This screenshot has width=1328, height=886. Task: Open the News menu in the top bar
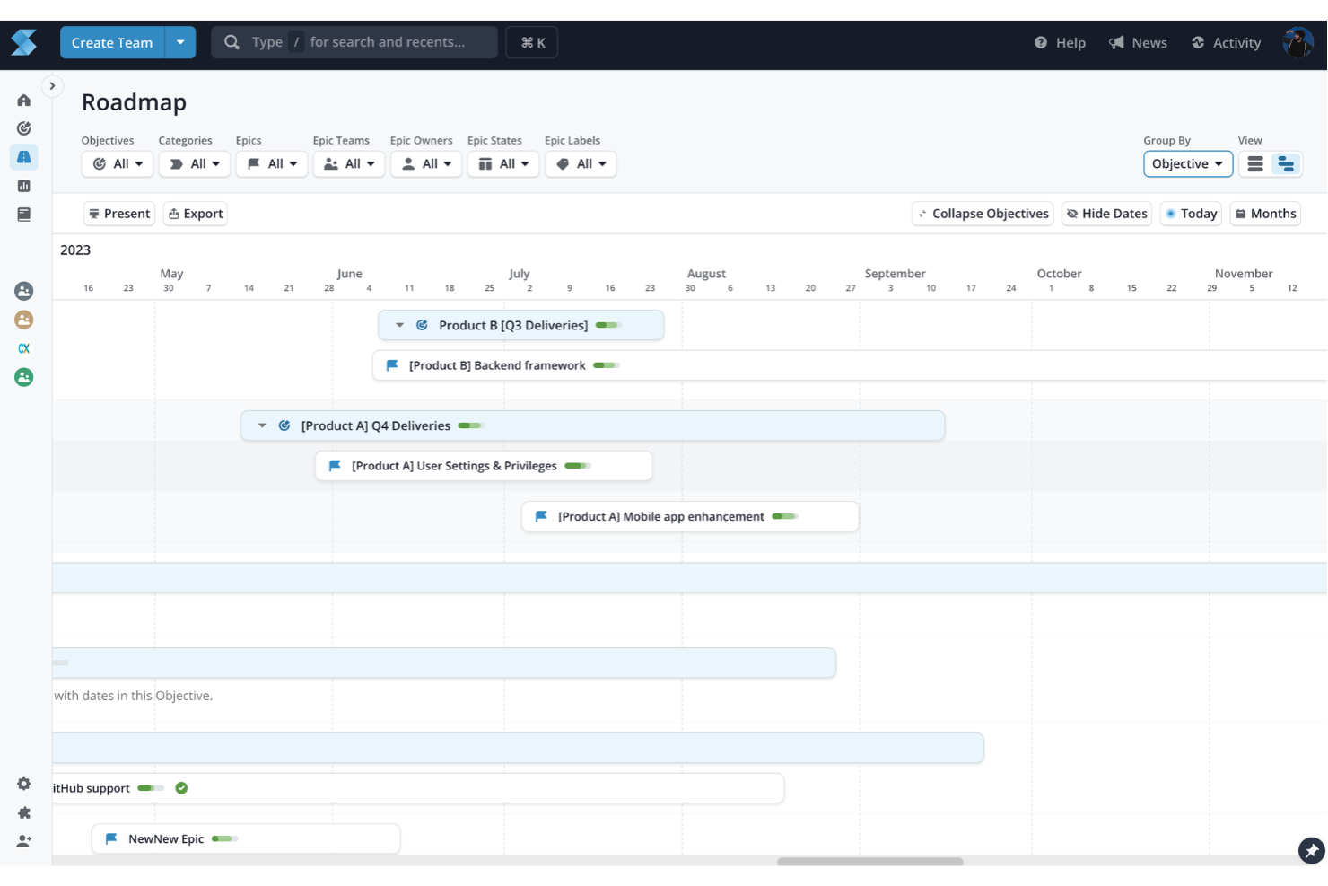1138,42
